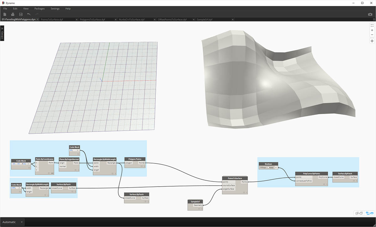Click the Zoom to Fit icon

(x=372, y=25)
